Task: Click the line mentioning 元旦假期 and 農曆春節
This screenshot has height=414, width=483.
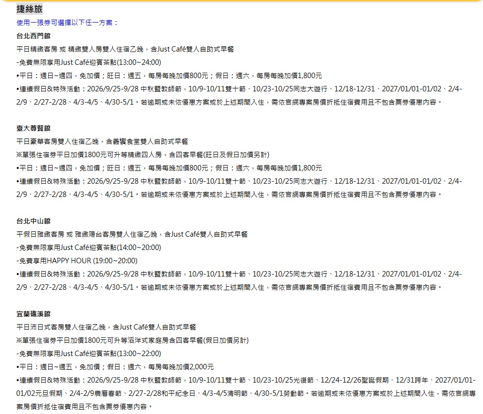Action: 246,394
